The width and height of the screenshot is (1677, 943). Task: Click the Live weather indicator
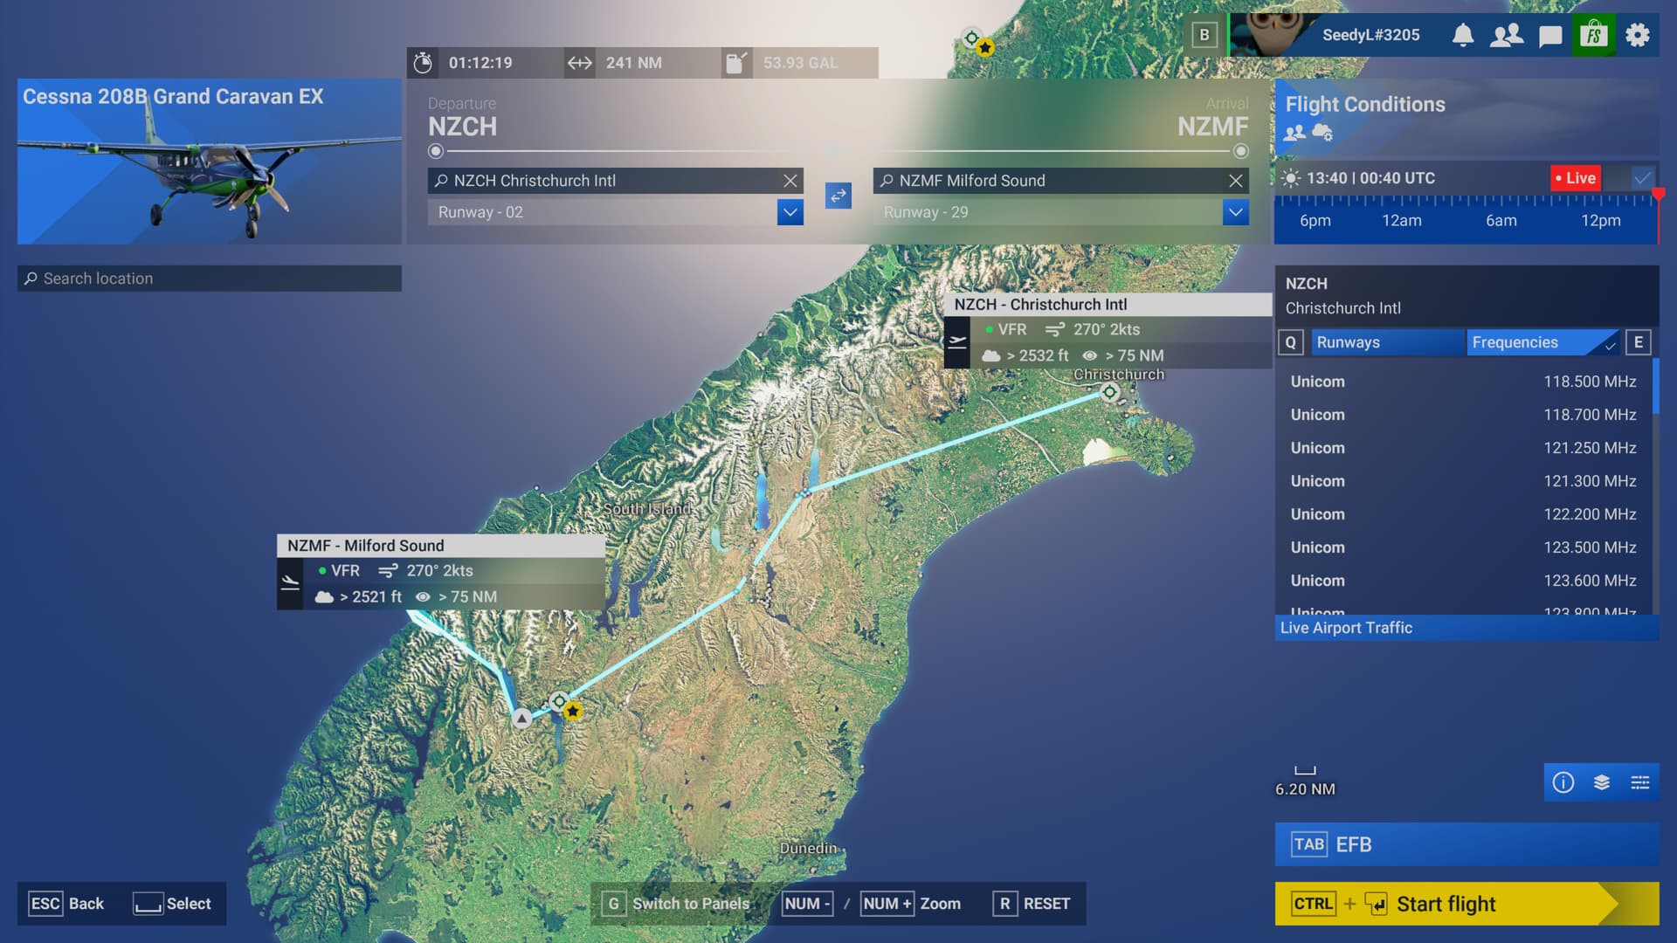(x=1576, y=178)
